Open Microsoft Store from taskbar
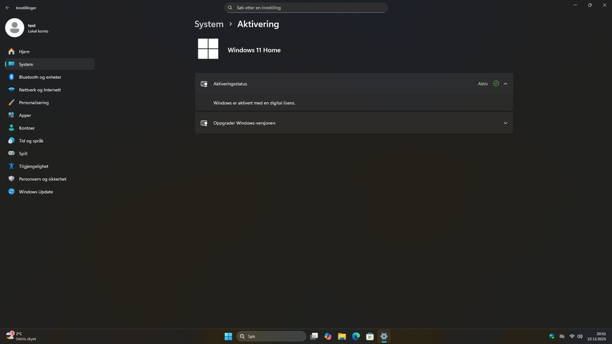Image resolution: width=612 pixels, height=344 pixels. [370, 336]
